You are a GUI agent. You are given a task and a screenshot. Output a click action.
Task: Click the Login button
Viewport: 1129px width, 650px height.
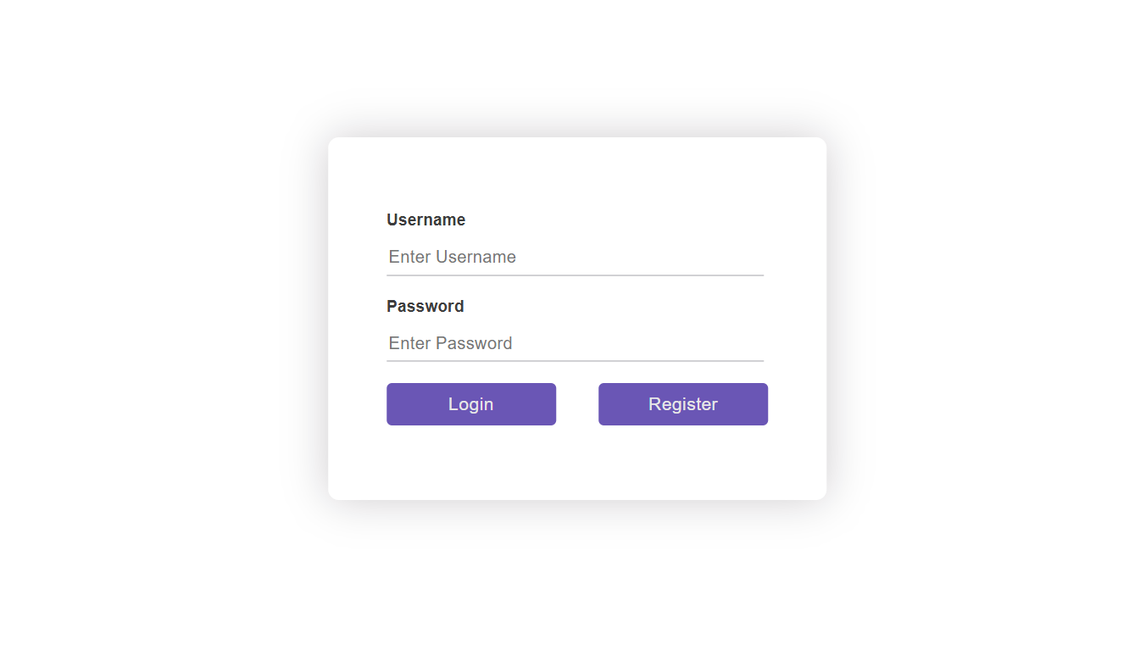471,404
